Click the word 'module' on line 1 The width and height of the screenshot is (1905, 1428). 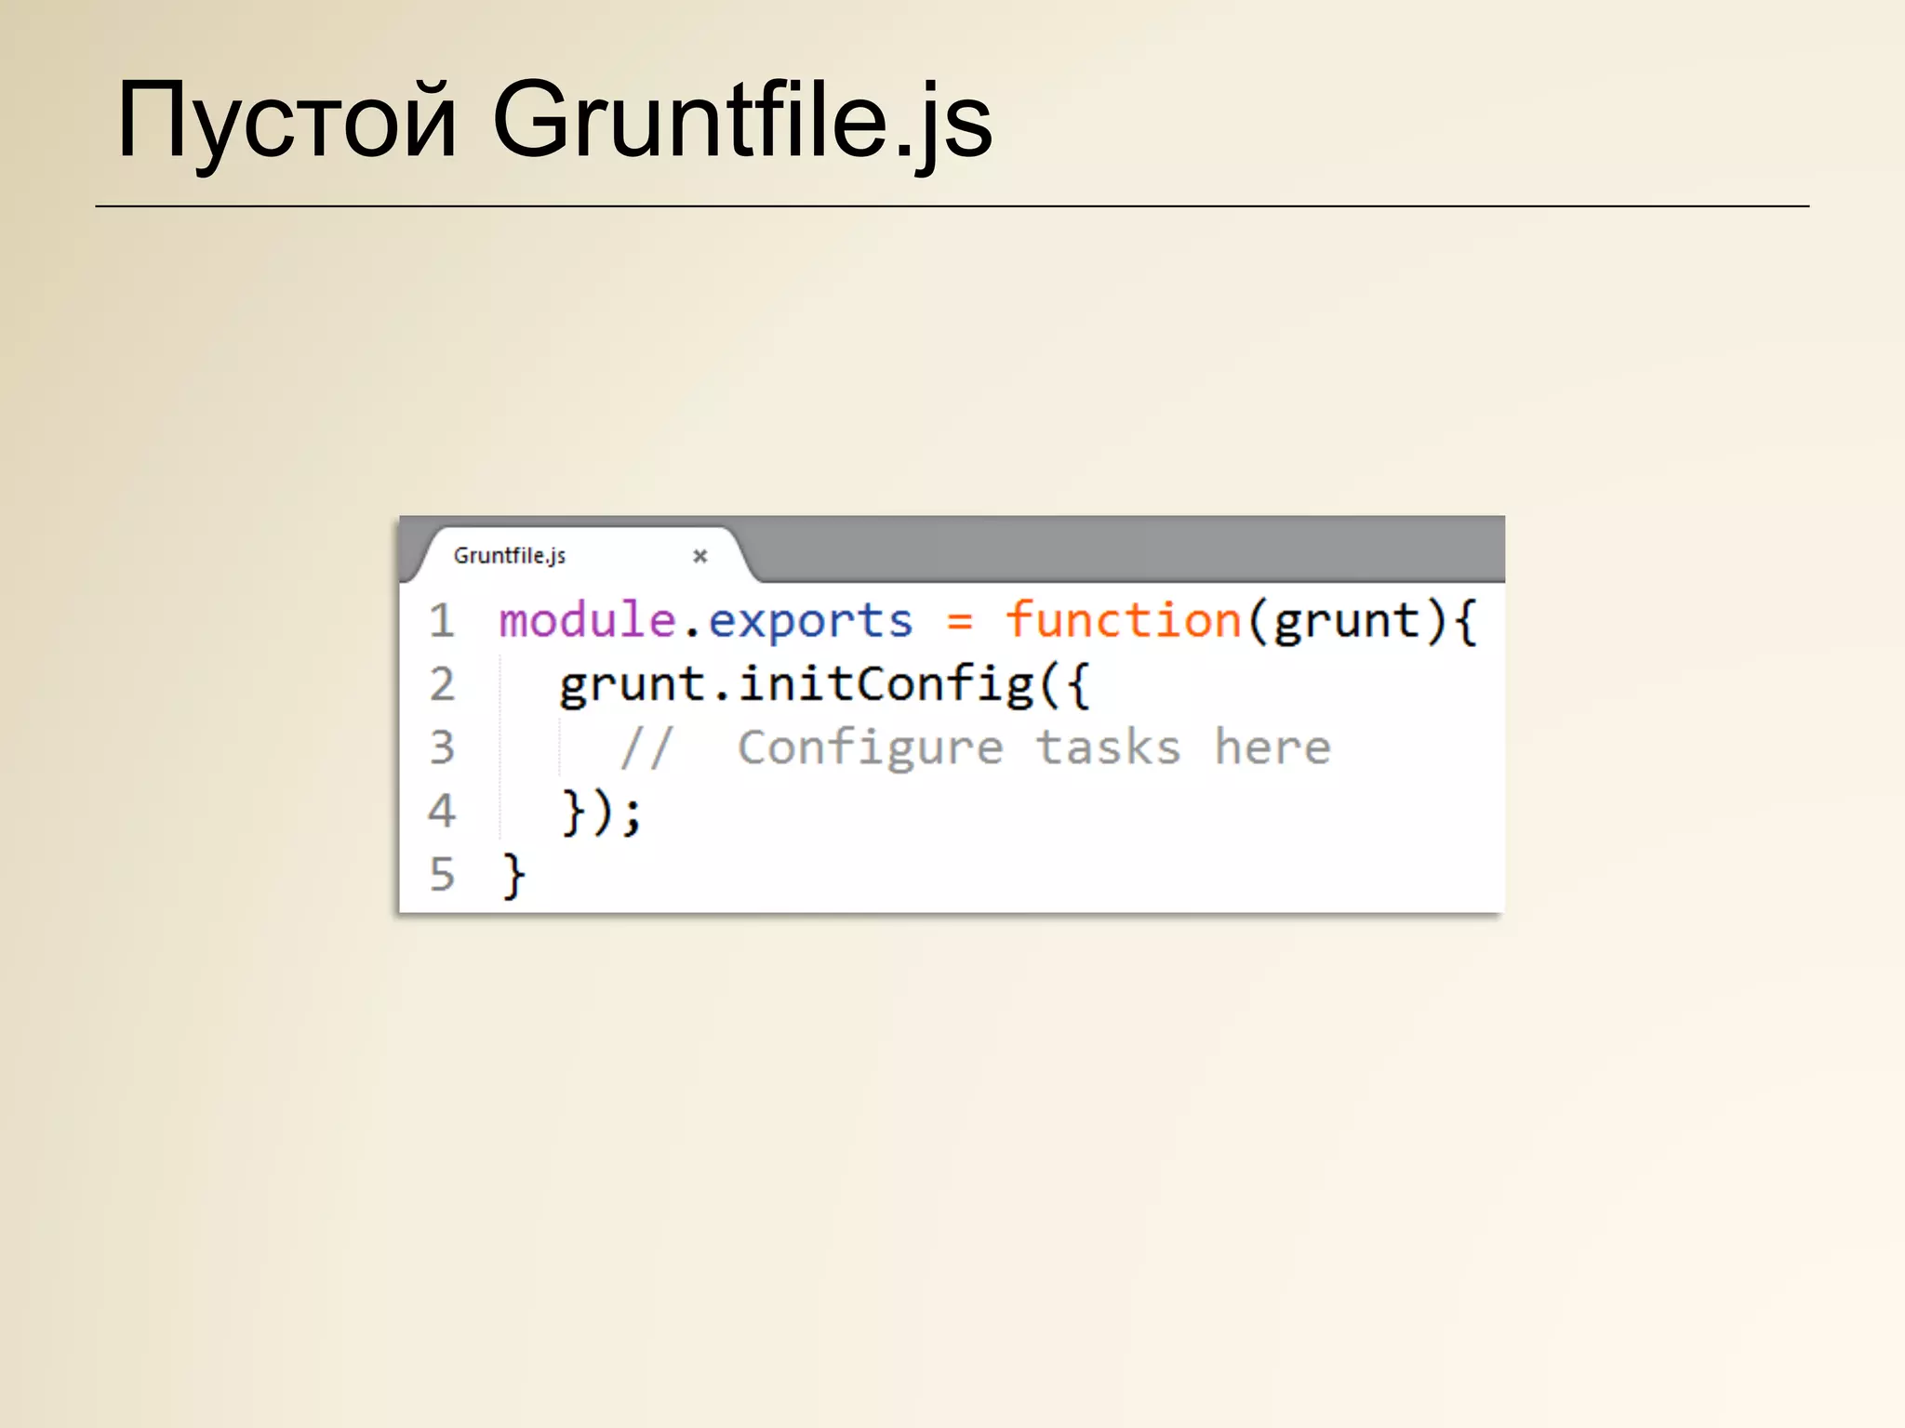tap(587, 620)
